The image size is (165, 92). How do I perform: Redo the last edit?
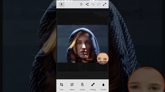pyautogui.click(x=99, y=4)
